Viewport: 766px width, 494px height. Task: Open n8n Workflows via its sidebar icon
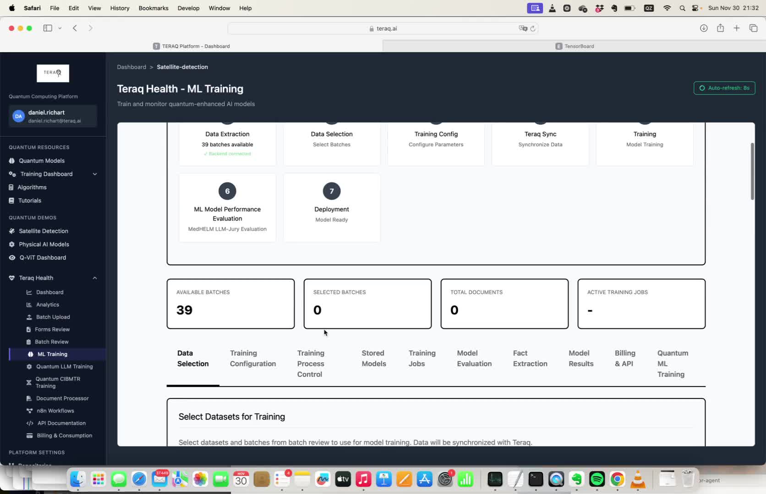[29, 411]
